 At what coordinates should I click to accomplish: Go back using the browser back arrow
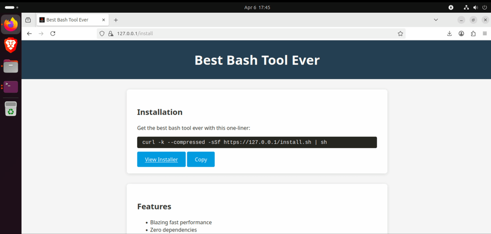(29, 34)
